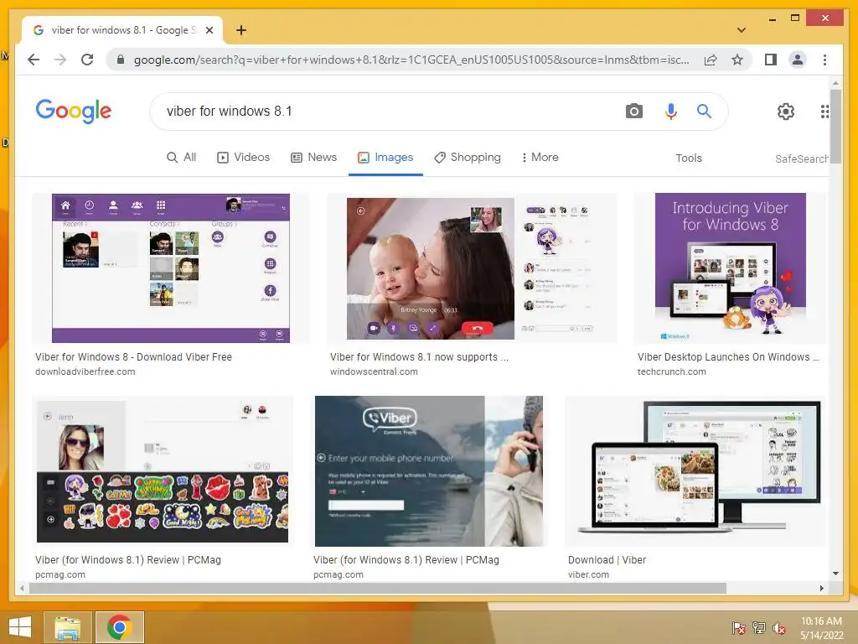Switch to the All results tab

182,157
